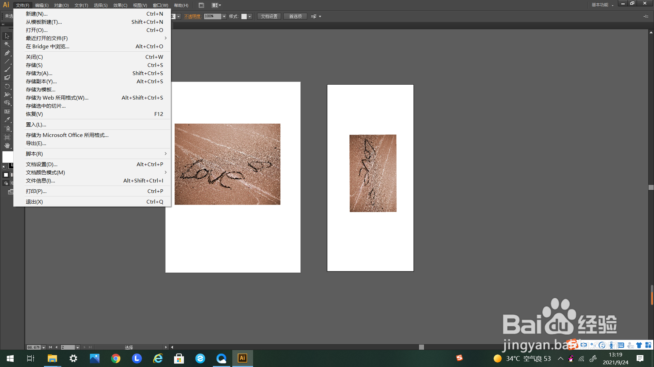Open the opacity 100% dropdown arrow
This screenshot has height=367, width=654.
coord(224,16)
